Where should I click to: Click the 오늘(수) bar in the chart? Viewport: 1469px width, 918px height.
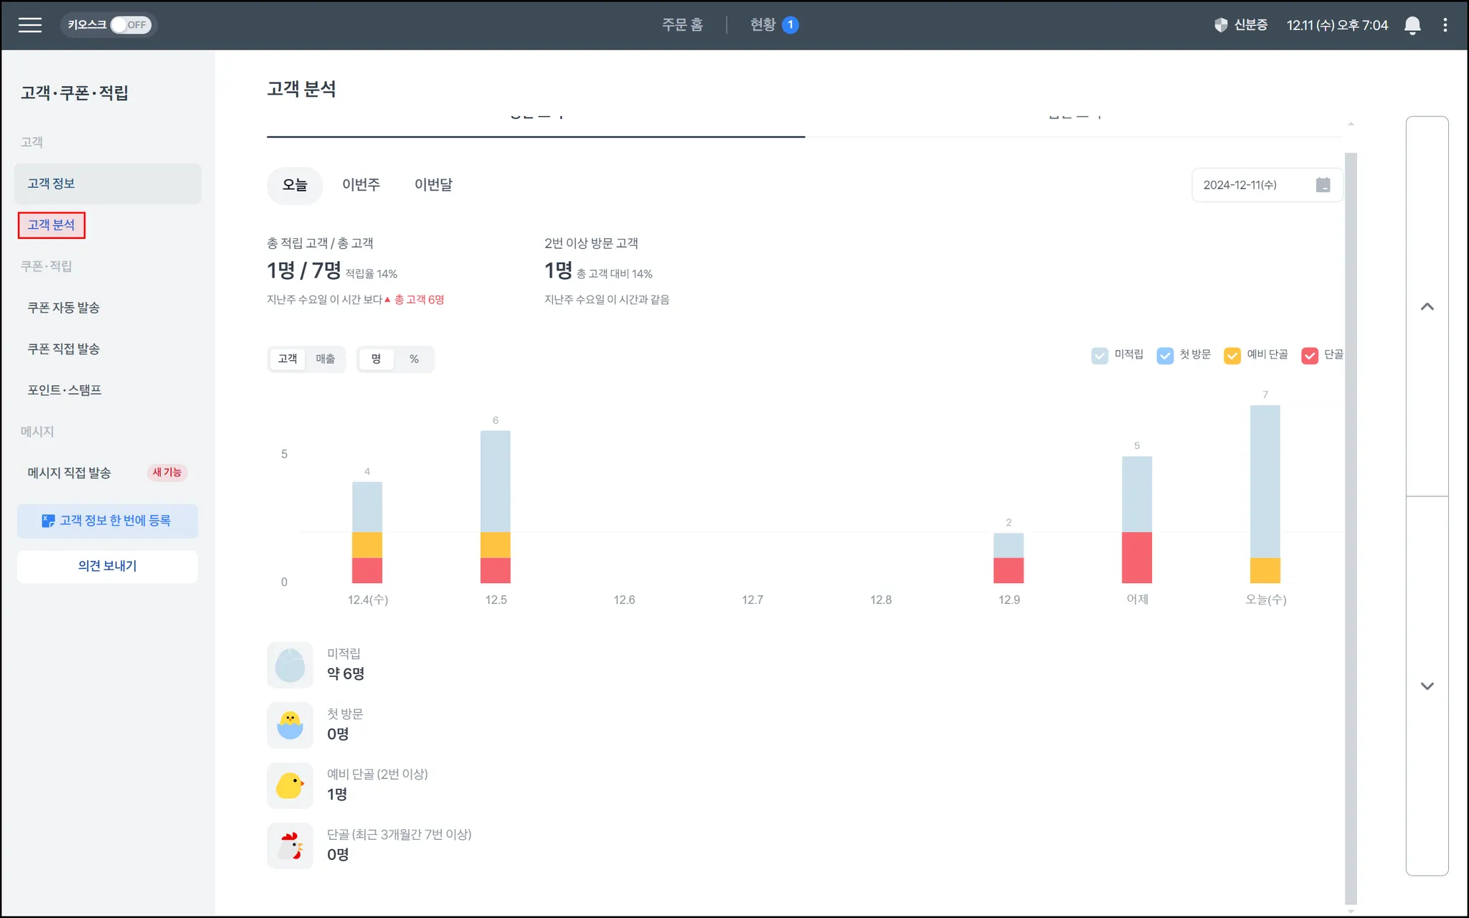(x=1265, y=493)
